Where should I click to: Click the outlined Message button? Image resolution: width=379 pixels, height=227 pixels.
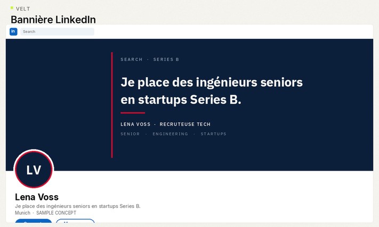pos(75,221)
